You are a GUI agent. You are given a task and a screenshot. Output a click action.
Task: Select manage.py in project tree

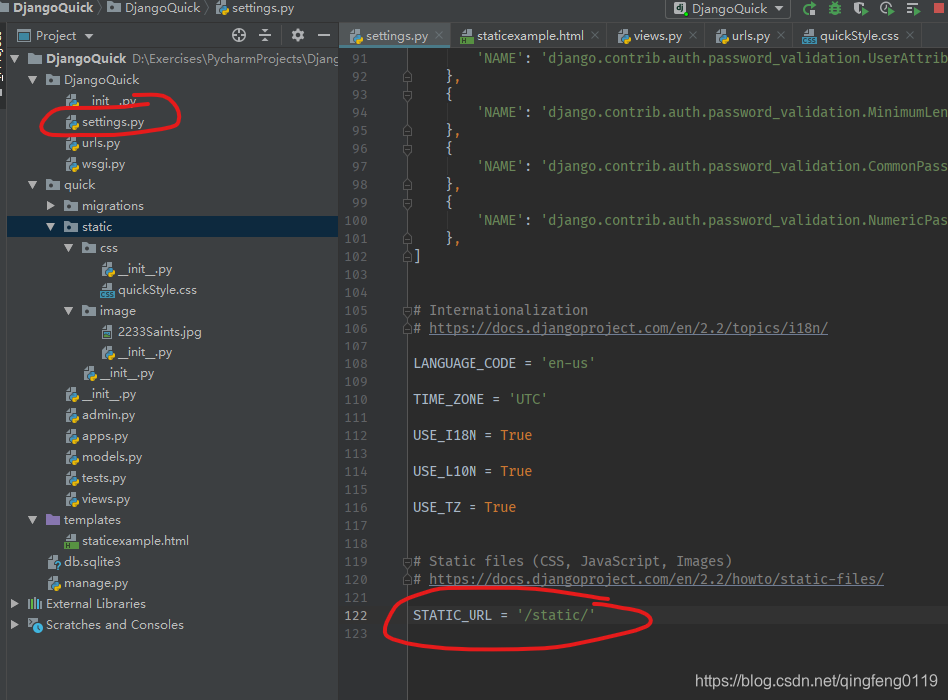tap(96, 583)
